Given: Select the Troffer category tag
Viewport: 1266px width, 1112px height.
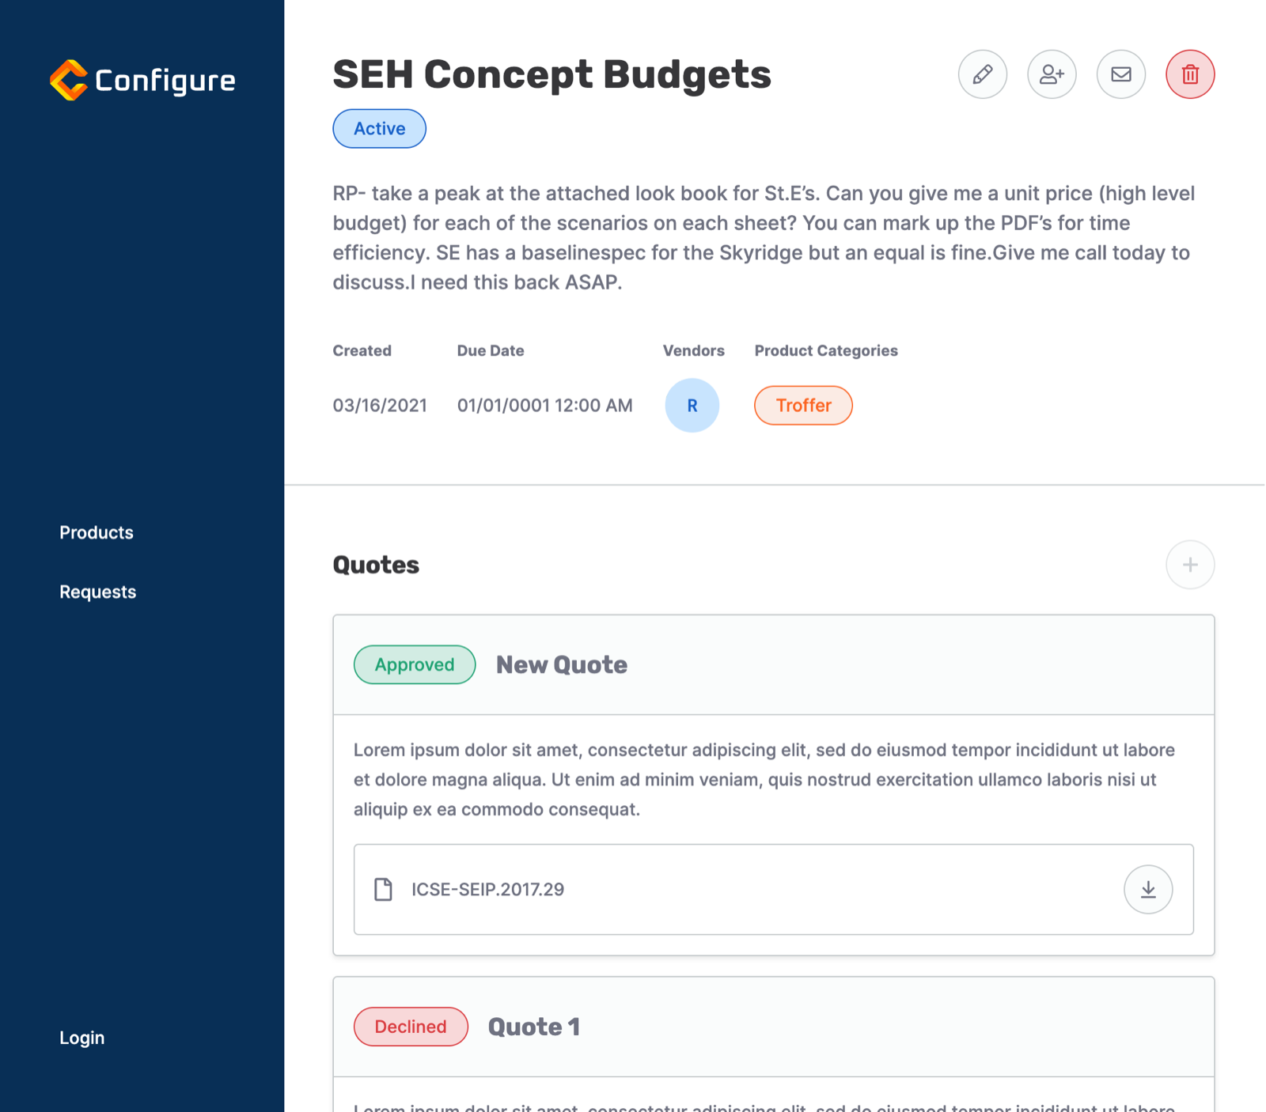Looking at the screenshot, I should 803,406.
